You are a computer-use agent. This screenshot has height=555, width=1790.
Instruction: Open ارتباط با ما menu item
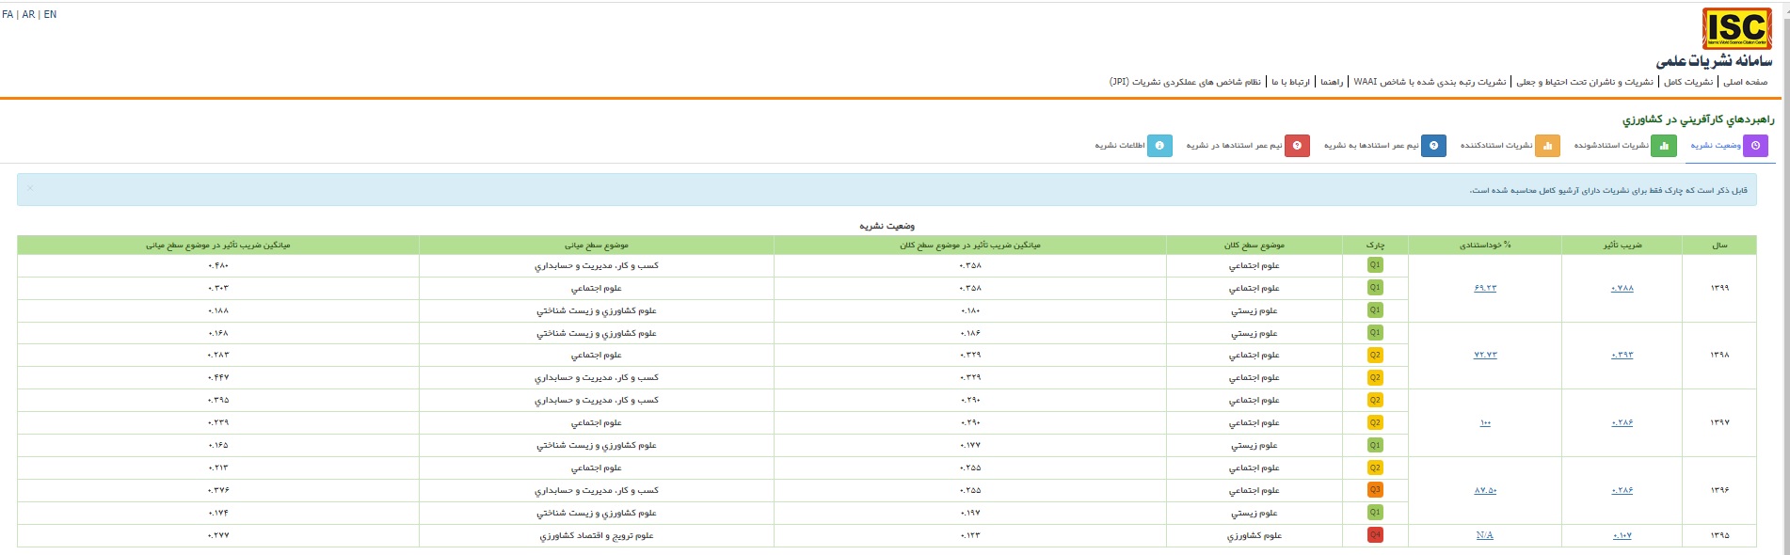tap(1290, 83)
